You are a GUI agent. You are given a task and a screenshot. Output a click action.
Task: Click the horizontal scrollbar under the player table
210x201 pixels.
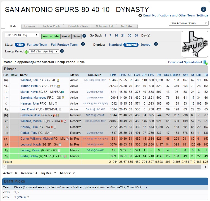tap(104, 167)
